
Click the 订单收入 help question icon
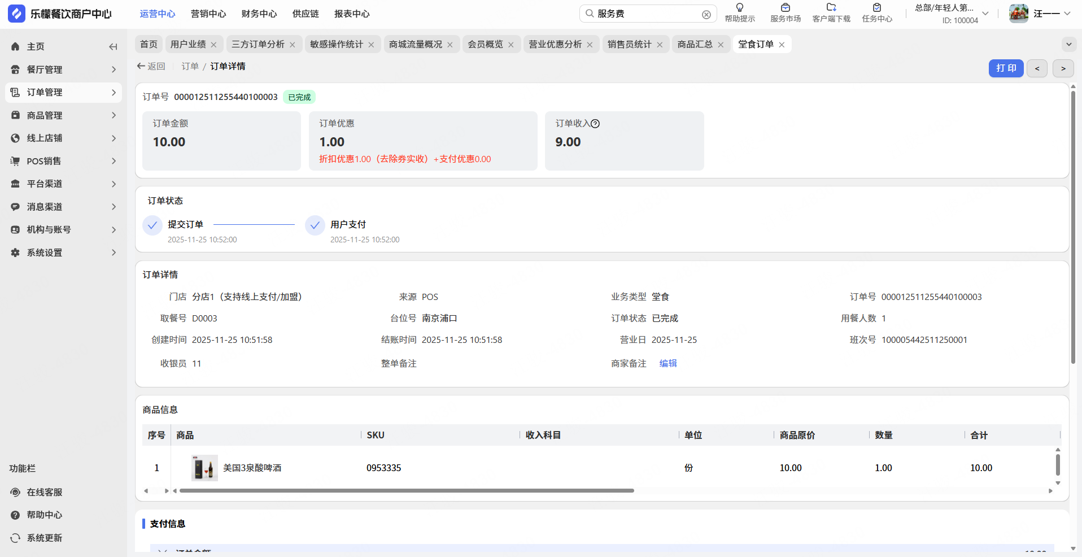point(595,124)
